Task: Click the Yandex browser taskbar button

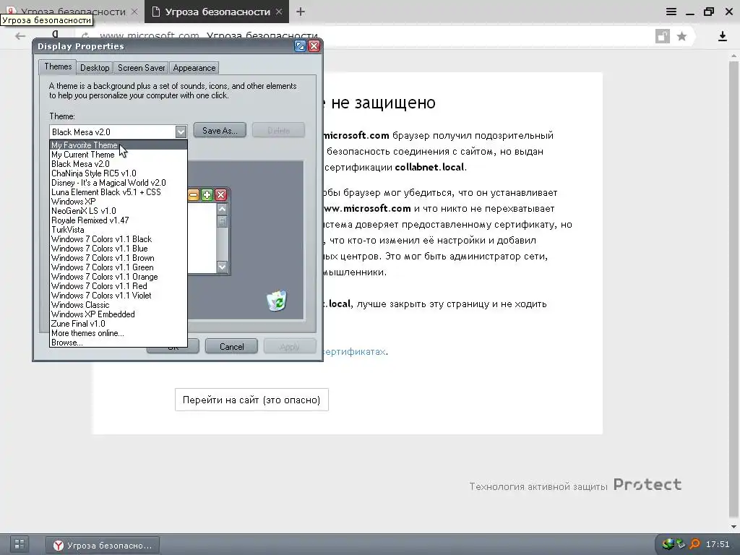Action: pyautogui.click(x=103, y=545)
